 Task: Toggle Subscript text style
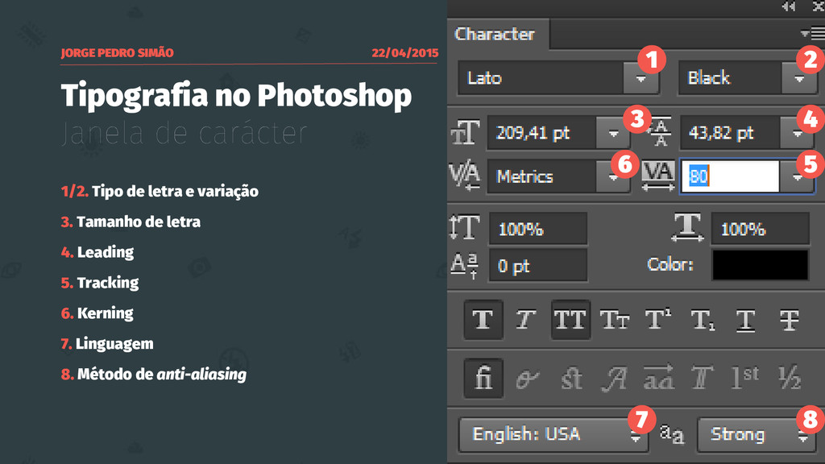pyautogui.click(x=703, y=320)
